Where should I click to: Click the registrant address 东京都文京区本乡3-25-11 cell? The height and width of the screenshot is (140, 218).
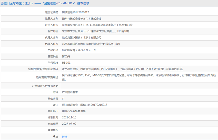pyautogui.click(x=97, y=25)
